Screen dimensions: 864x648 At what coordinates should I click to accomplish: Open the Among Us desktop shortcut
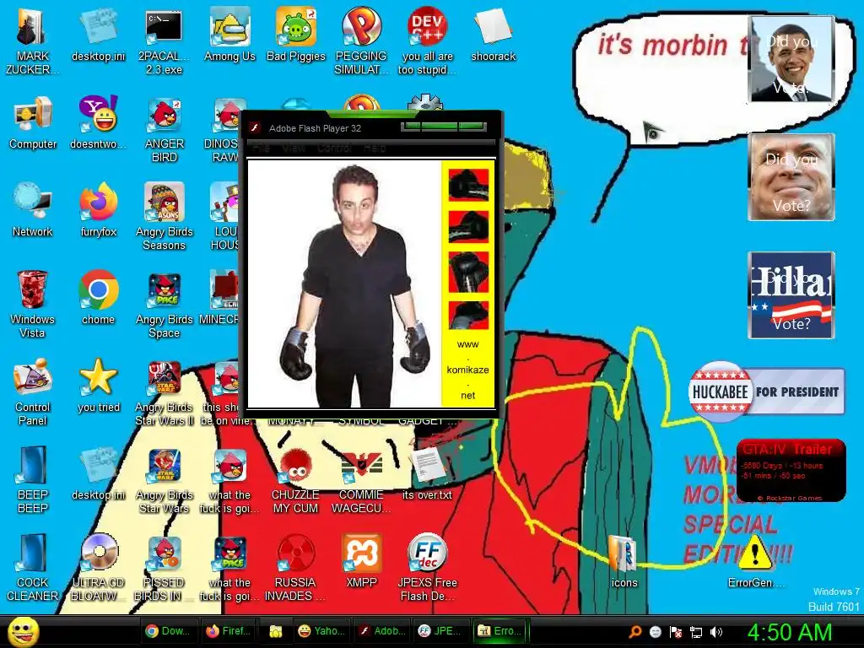click(x=229, y=34)
